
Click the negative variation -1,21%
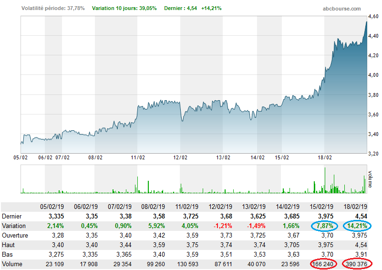pyautogui.click(x=223, y=226)
